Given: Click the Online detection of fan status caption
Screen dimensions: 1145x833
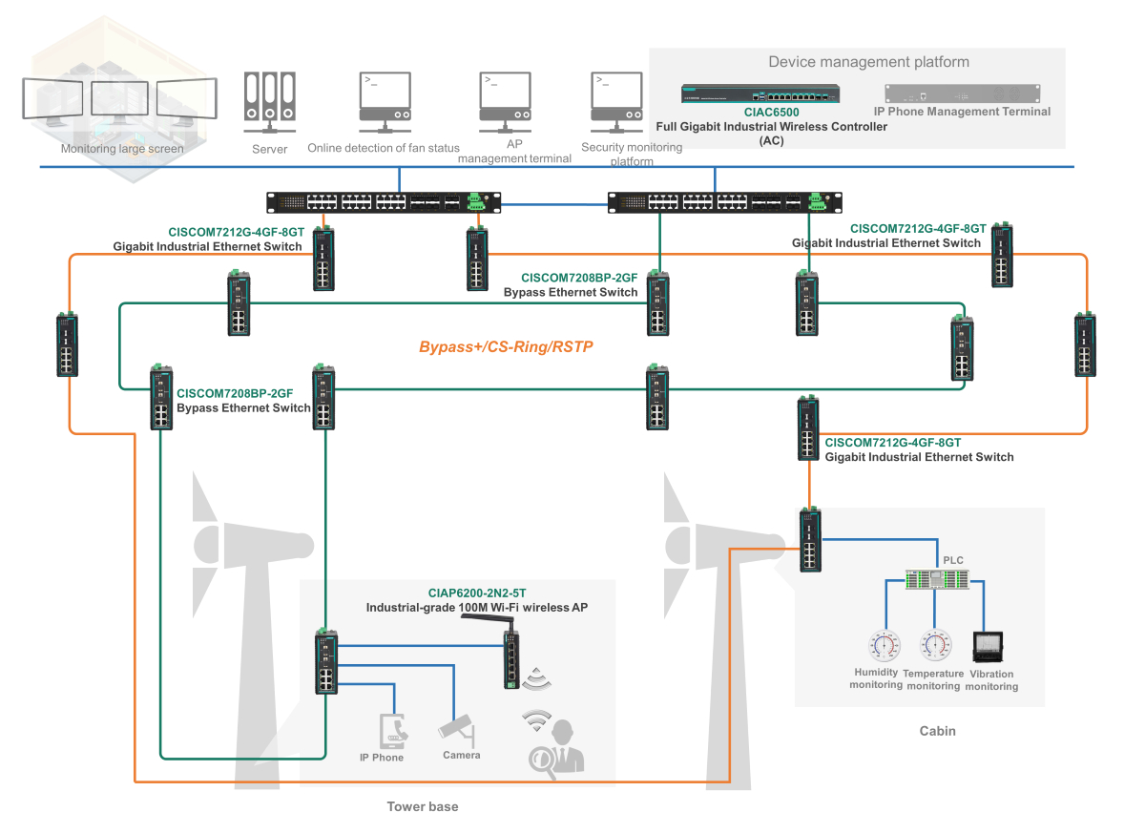Looking at the screenshot, I should tap(384, 148).
